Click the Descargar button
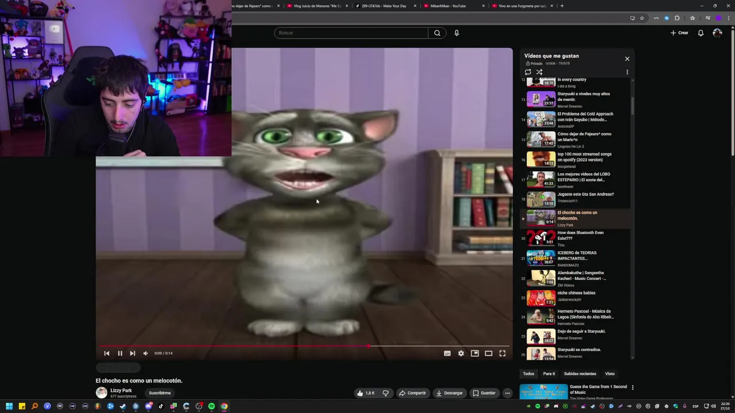The height and width of the screenshot is (413, 735). point(449,393)
